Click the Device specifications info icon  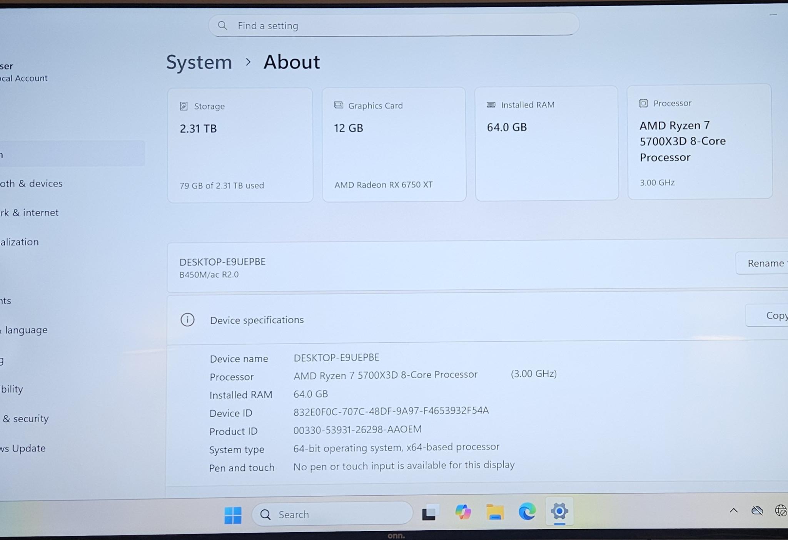point(187,320)
